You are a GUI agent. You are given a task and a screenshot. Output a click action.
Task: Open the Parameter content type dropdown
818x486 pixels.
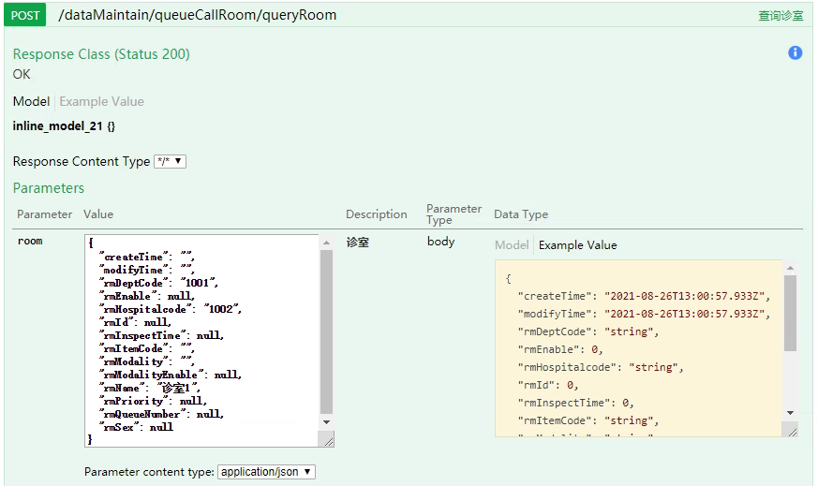[x=266, y=472]
